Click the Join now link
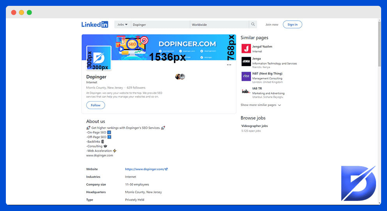This screenshot has width=387, height=211. click(272, 25)
